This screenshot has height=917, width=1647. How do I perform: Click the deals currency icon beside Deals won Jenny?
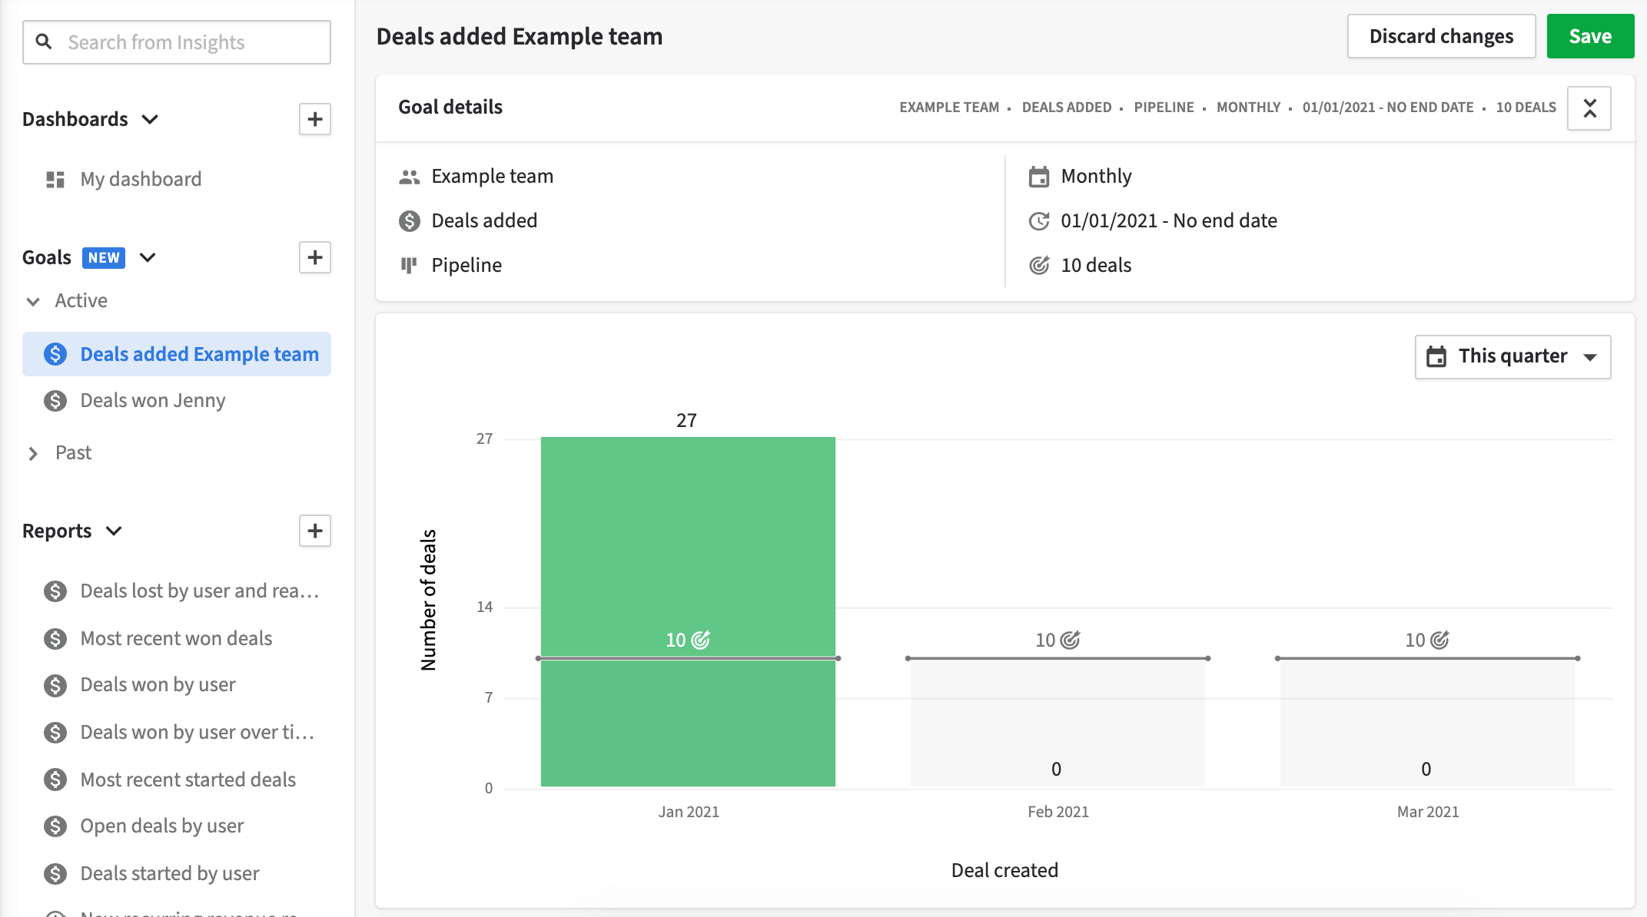[x=55, y=400]
